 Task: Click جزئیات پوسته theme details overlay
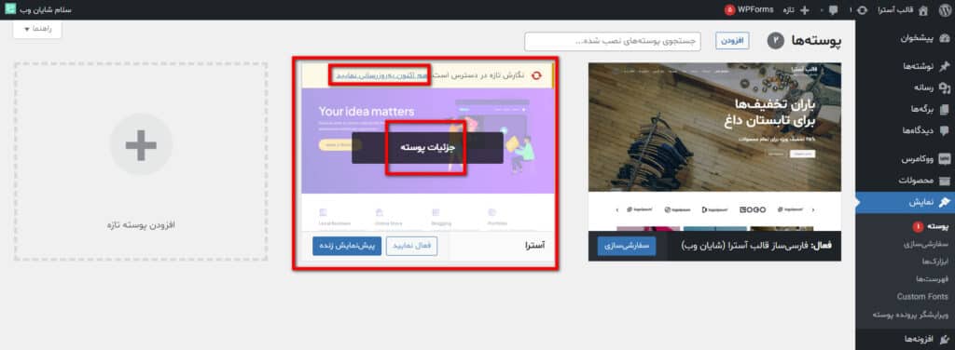click(x=427, y=148)
